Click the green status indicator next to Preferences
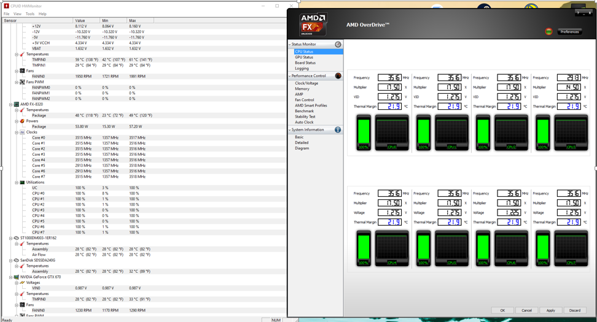597x322 pixels. click(548, 31)
